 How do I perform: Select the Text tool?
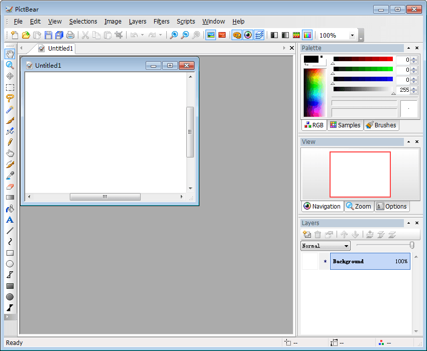click(10, 220)
